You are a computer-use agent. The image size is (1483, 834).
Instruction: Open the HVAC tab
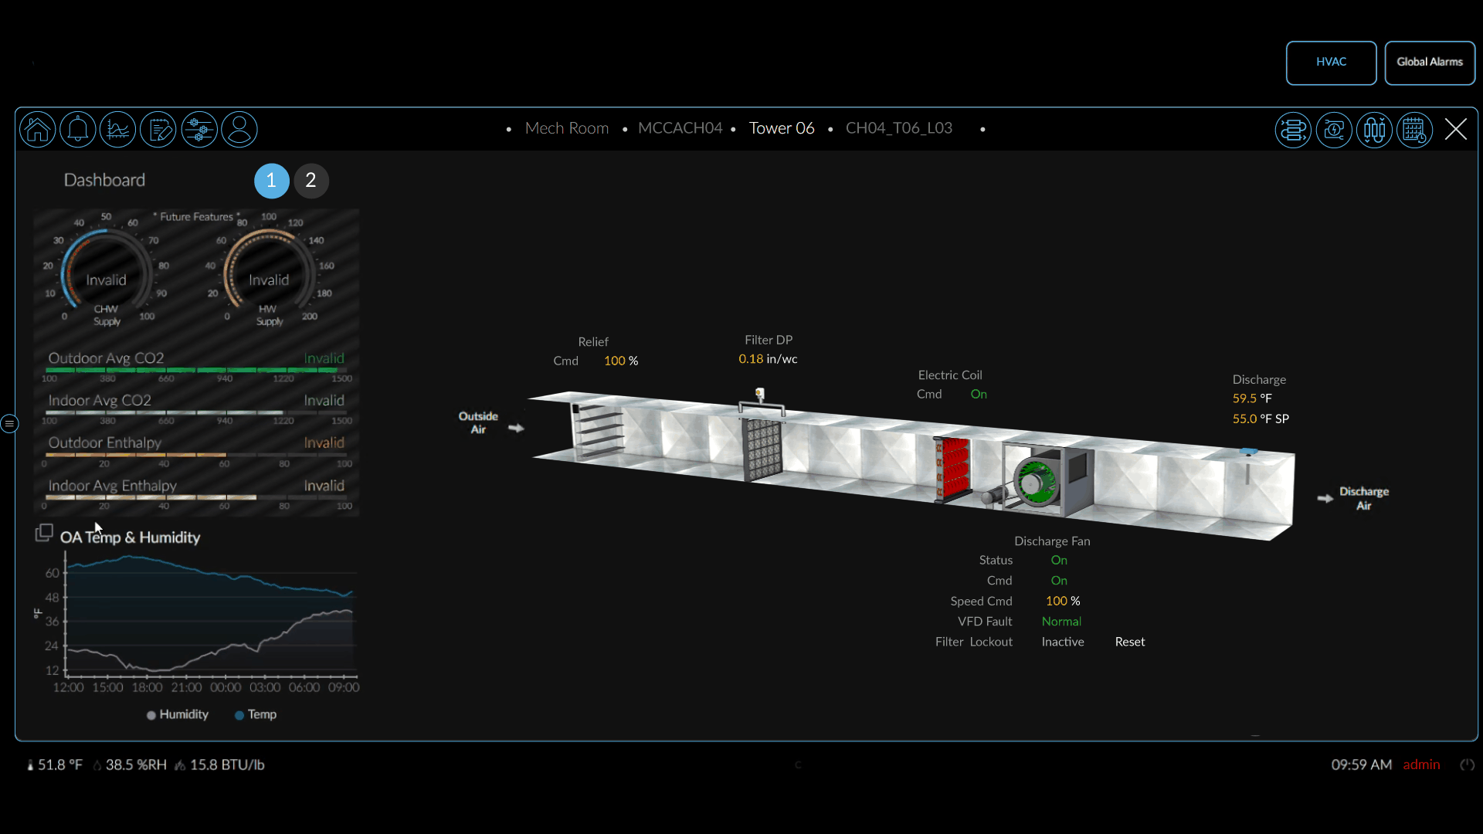(x=1331, y=63)
